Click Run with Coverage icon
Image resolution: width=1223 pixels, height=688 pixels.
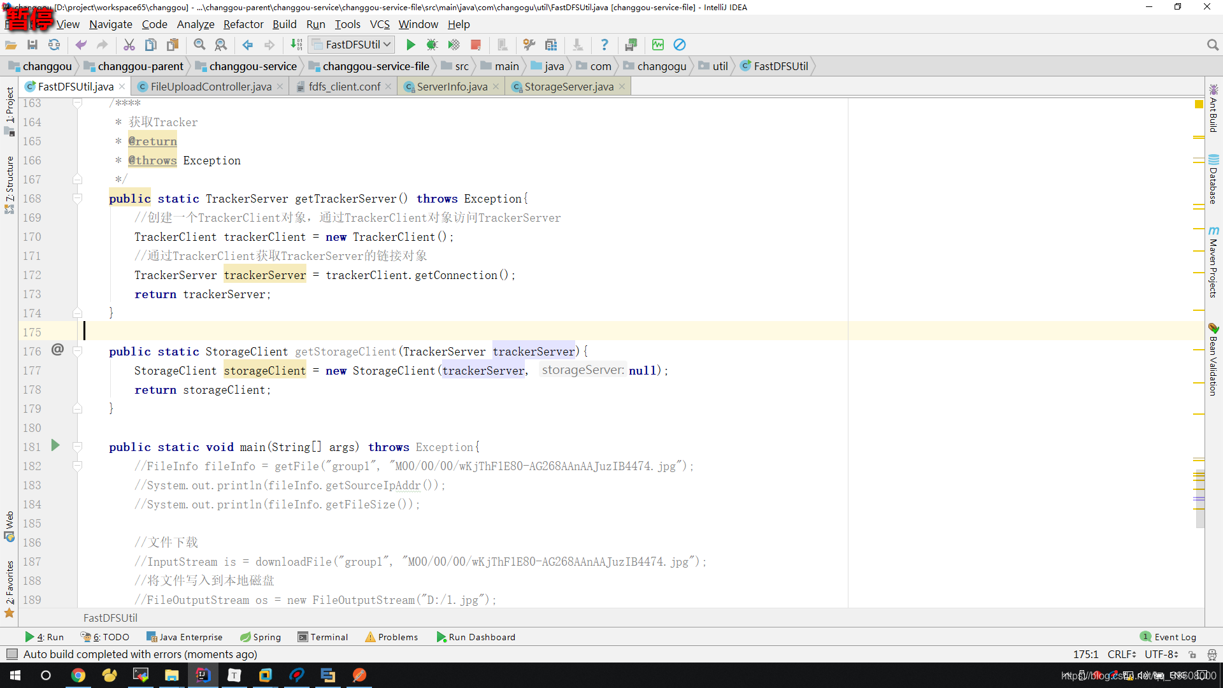(x=454, y=45)
